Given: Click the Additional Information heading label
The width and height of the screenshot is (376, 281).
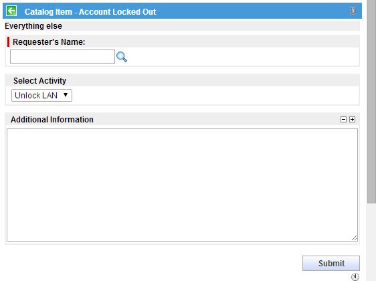Looking at the screenshot, I should click(x=52, y=119).
